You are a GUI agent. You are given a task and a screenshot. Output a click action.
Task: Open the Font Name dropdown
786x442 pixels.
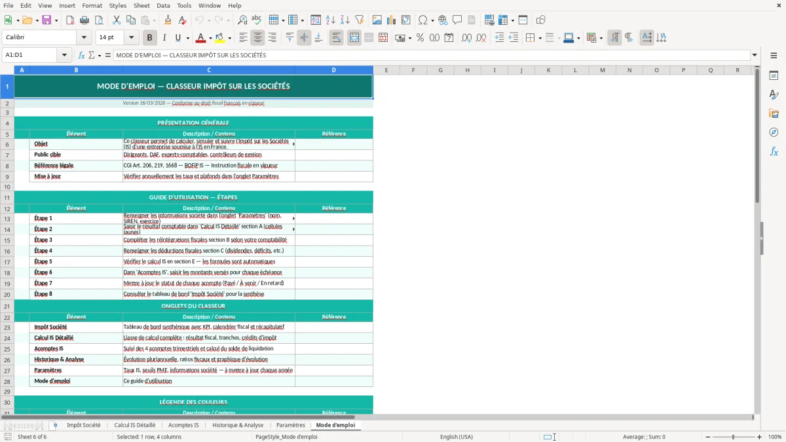click(84, 38)
